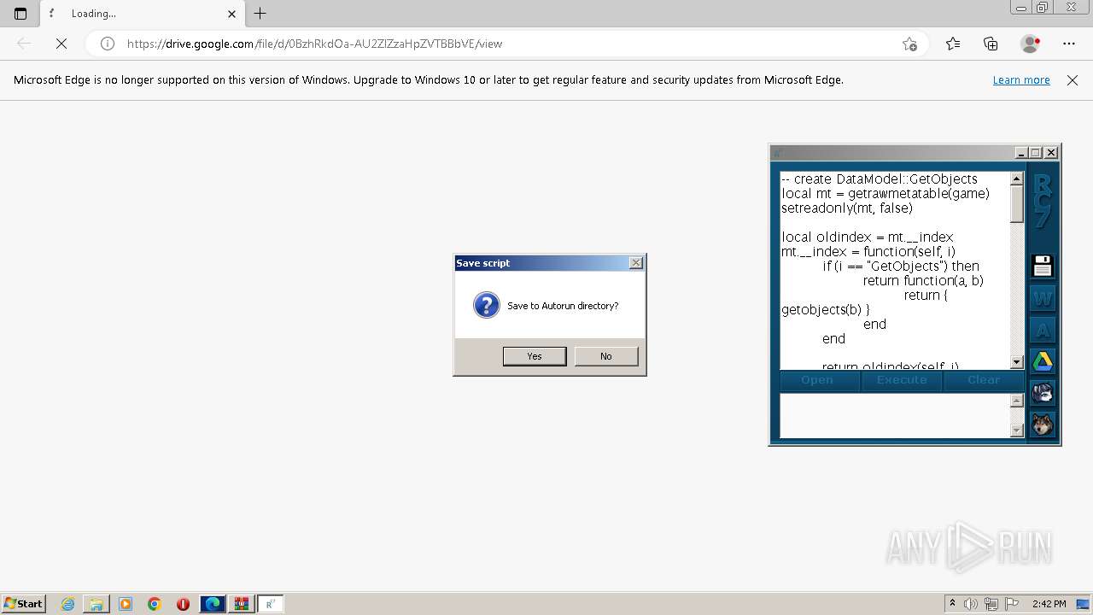Open Edge Settings and more menu
1093x615 pixels.
(1069, 44)
